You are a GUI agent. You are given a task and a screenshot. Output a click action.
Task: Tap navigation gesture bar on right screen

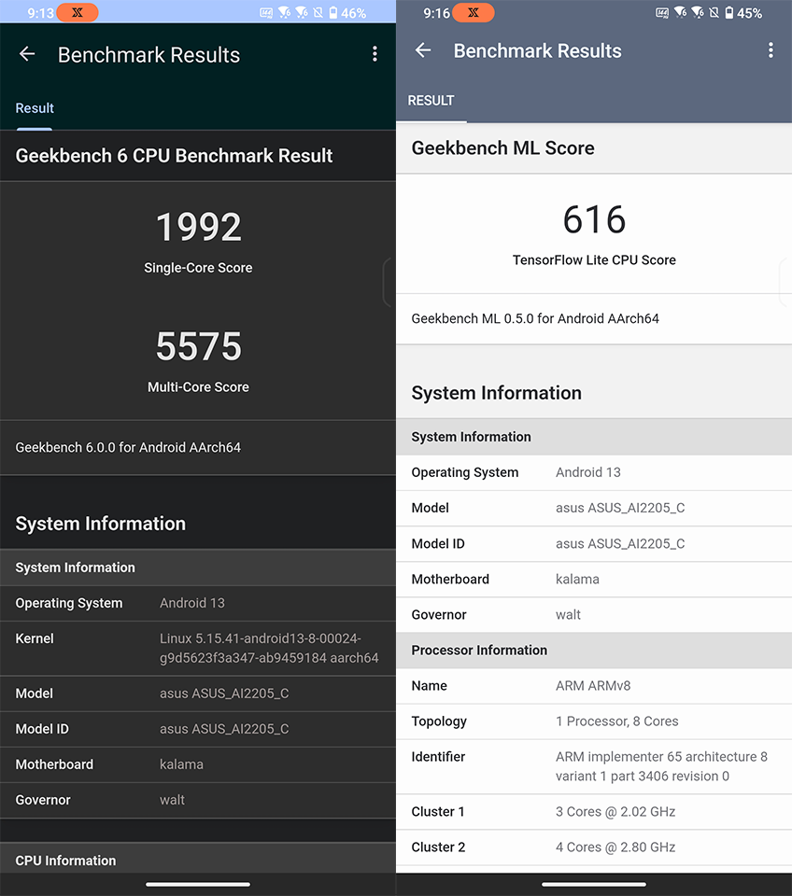click(594, 884)
